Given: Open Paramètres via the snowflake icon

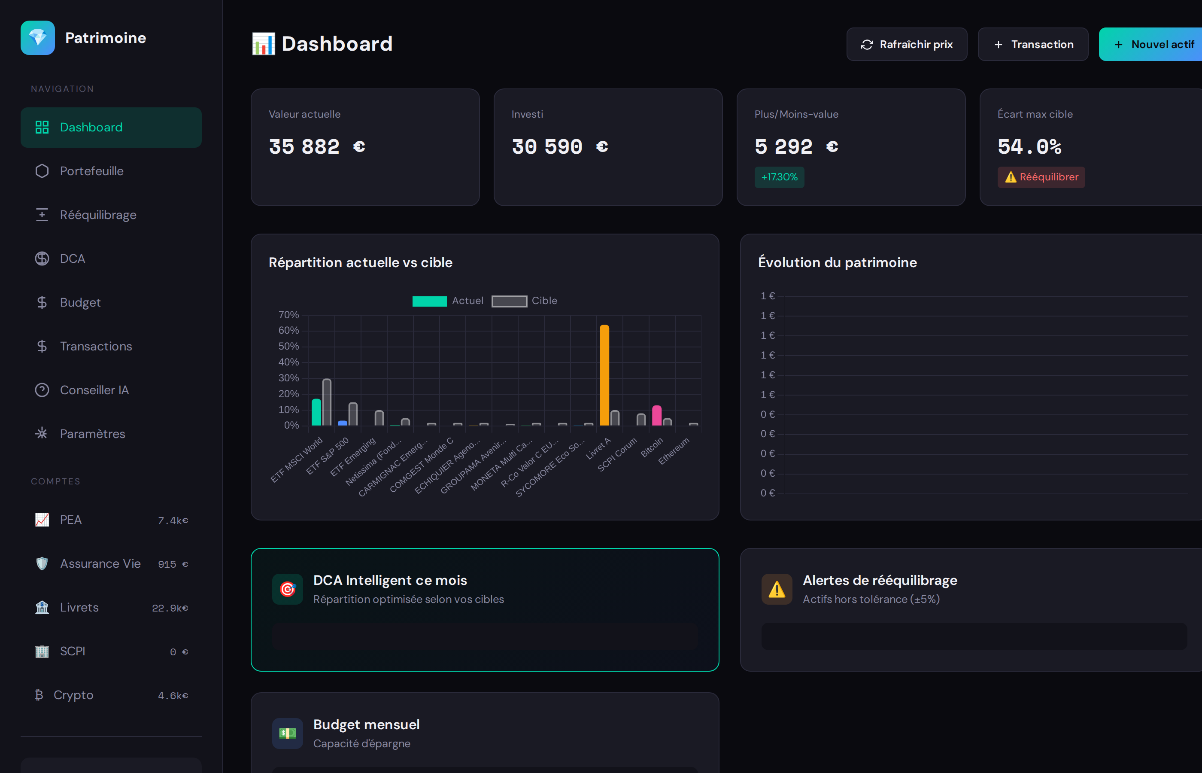Looking at the screenshot, I should 42,433.
